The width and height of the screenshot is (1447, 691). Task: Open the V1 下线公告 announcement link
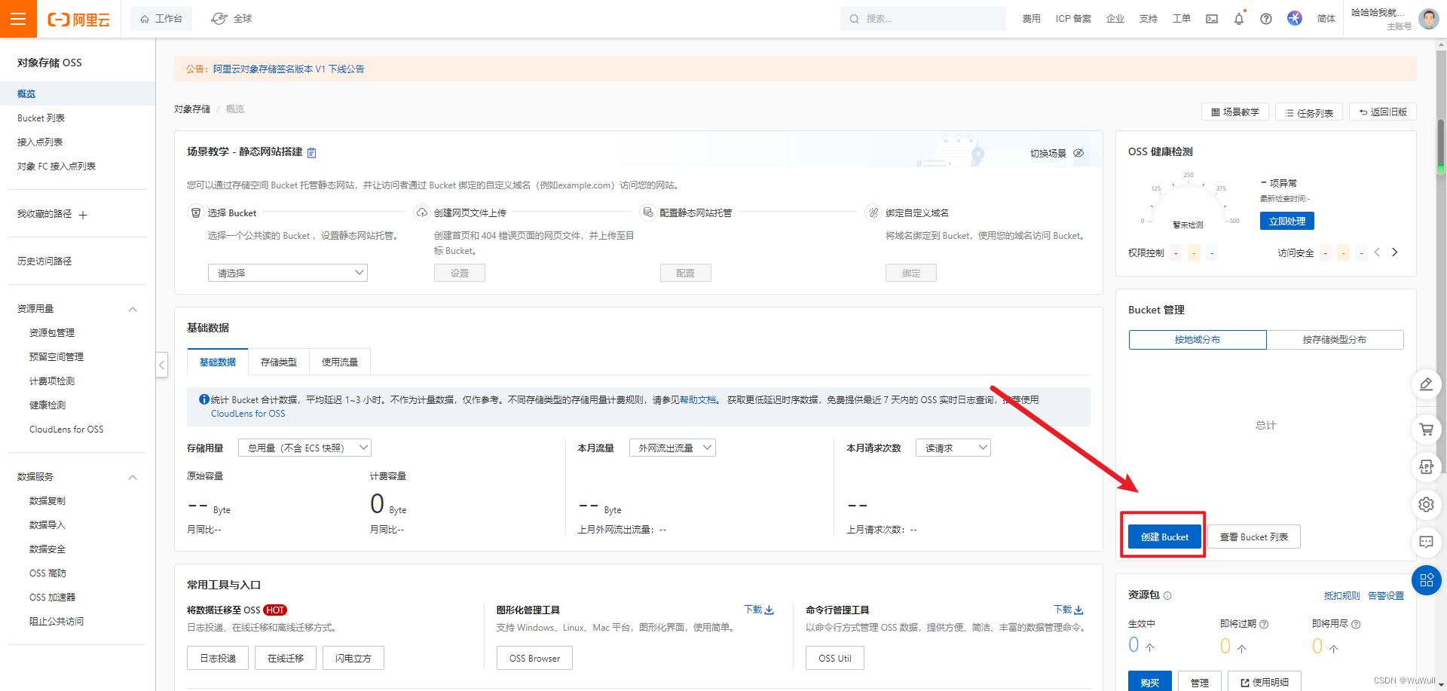289,69
